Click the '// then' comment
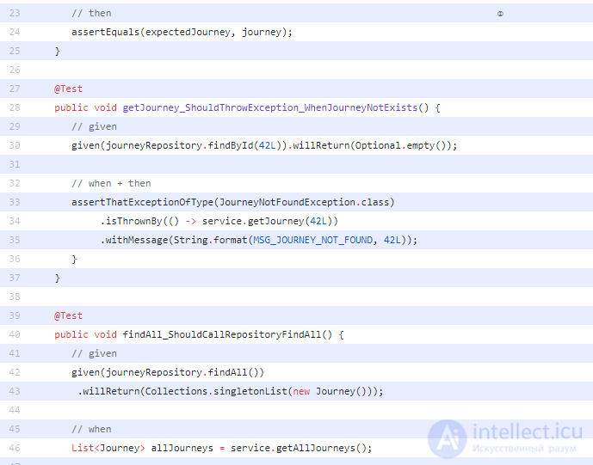 [91, 13]
